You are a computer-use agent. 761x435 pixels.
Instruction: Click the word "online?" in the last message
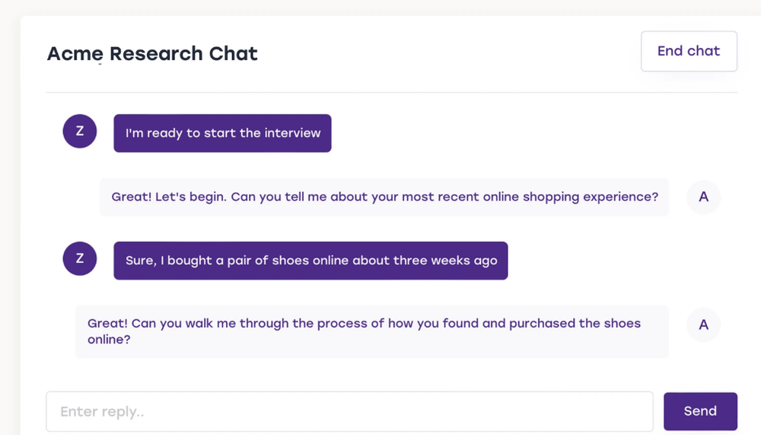tap(109, 340)
